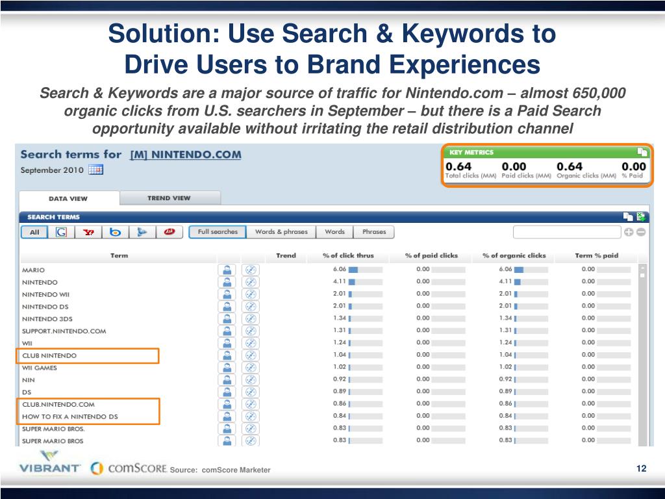Open the visitor profile icon for NINTENDO WII
Image resolution: width=665 pixels, height=499 pixels.
click(x=227, y=294)
